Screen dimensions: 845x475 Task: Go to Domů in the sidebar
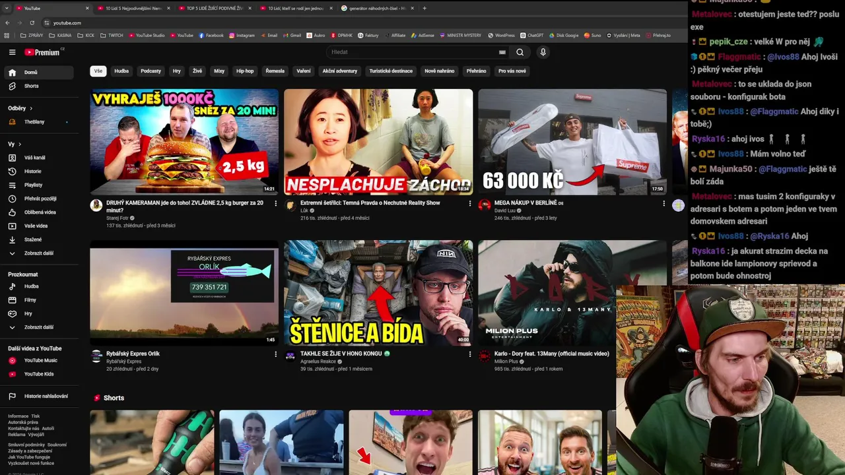(x=40, y=73)
